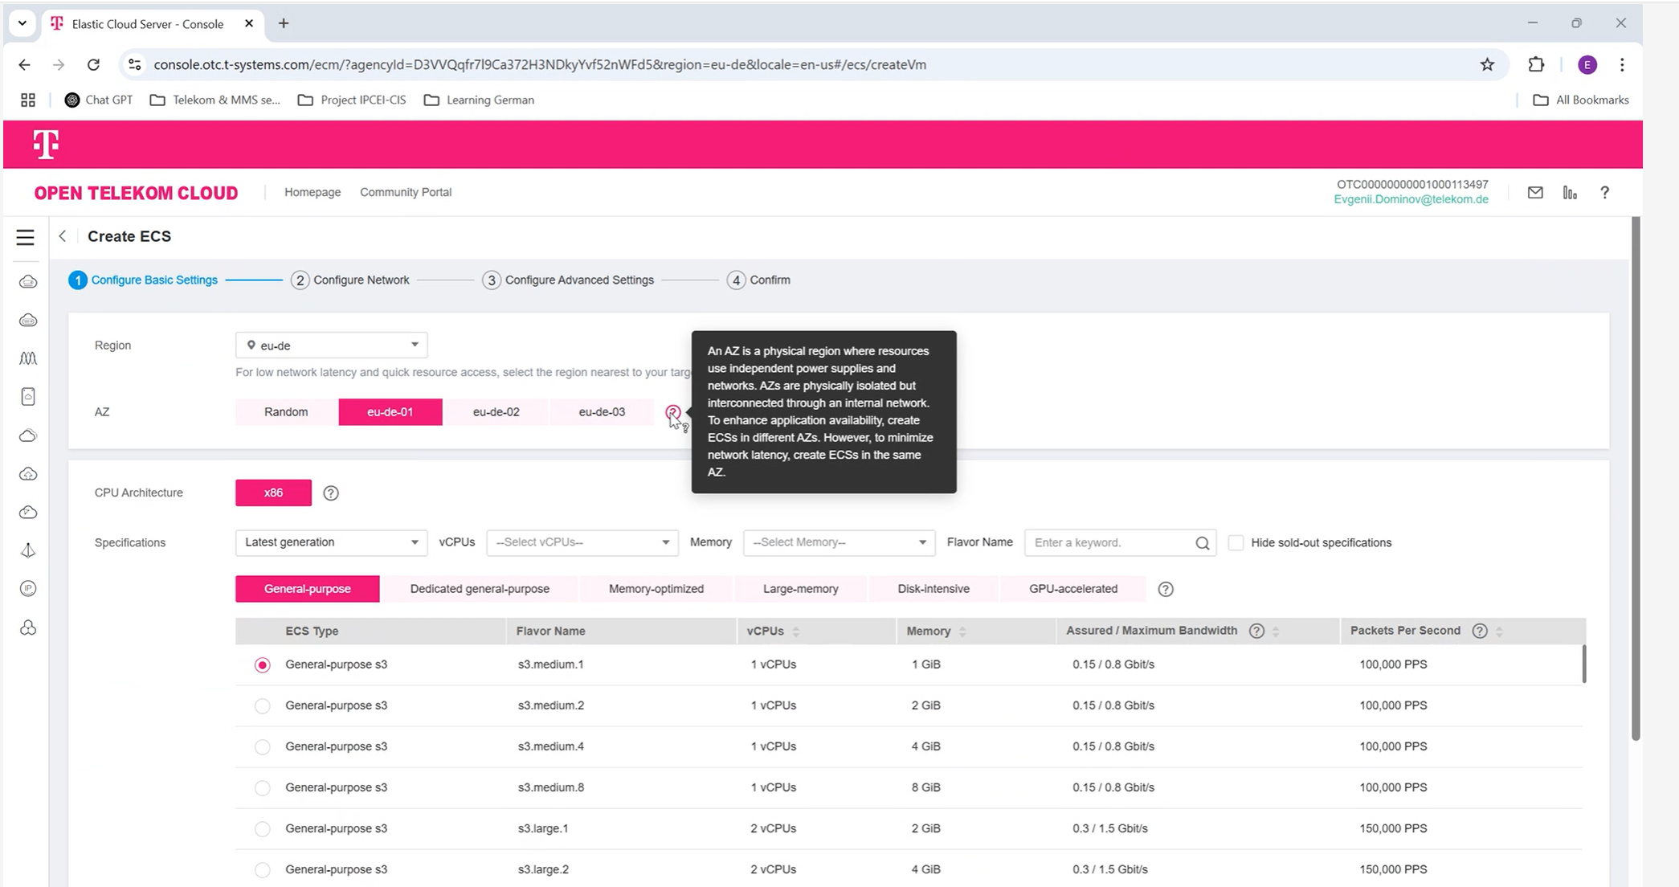This screenshot has height=887, width=1679.
Task: Open the browser tab search dropdown arrow
Action: 22,23
